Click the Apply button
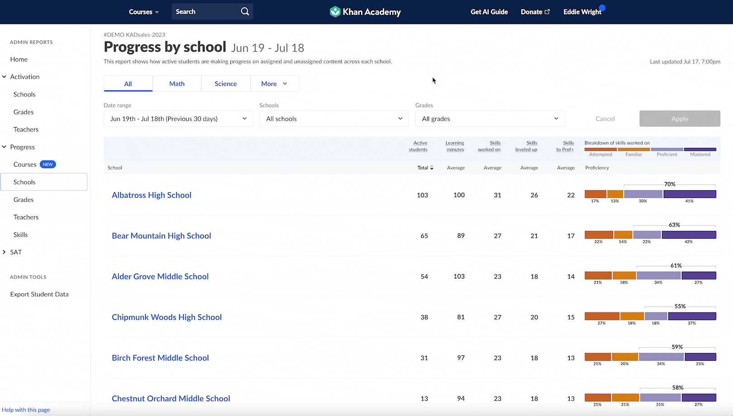The image size is (733, 416). pos(680,119)
